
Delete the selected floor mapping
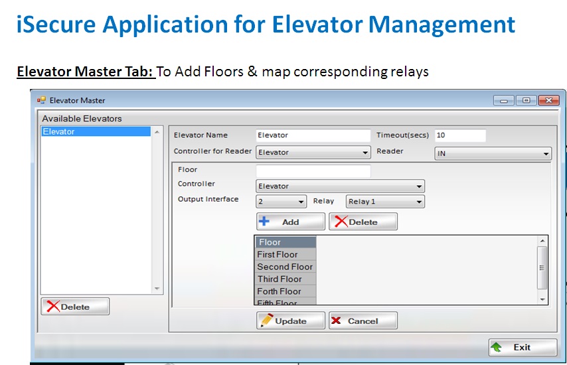click(363, 222)
